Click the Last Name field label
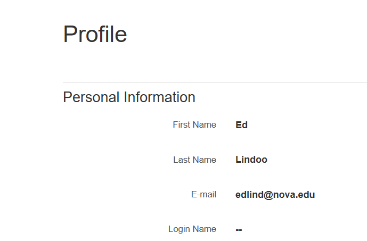 pos(194,160)
